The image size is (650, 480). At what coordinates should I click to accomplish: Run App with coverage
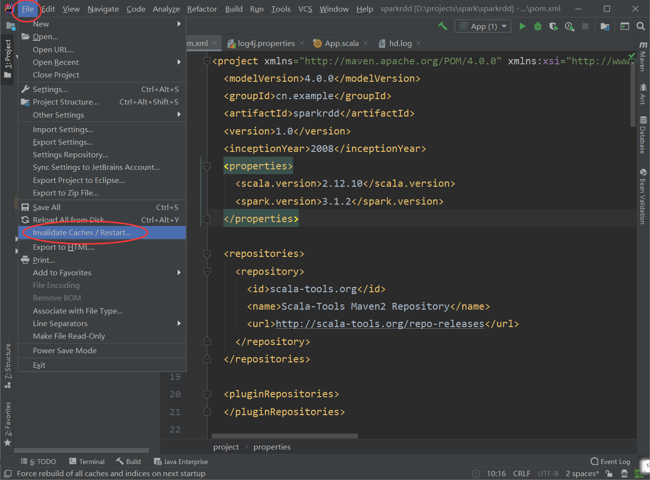pos(553,26)
